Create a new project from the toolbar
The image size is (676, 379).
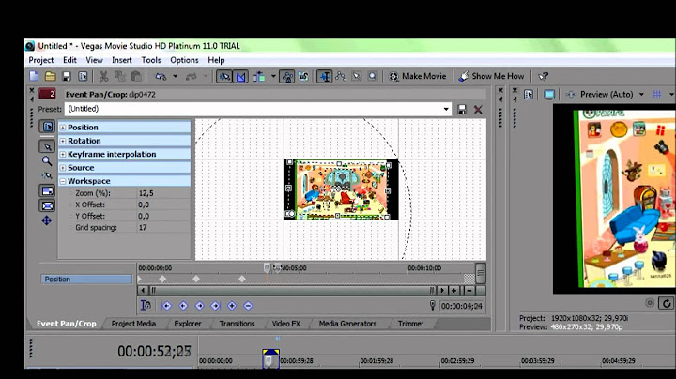click(34, 76)
